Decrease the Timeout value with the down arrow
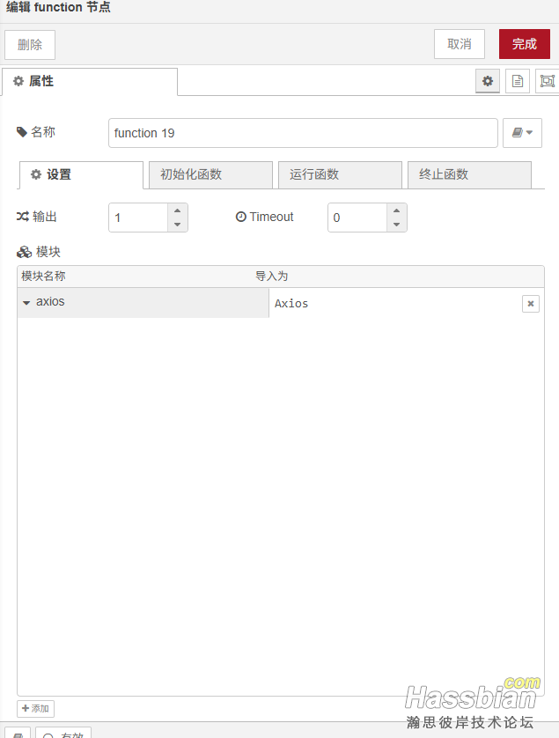 click(396, 225)
